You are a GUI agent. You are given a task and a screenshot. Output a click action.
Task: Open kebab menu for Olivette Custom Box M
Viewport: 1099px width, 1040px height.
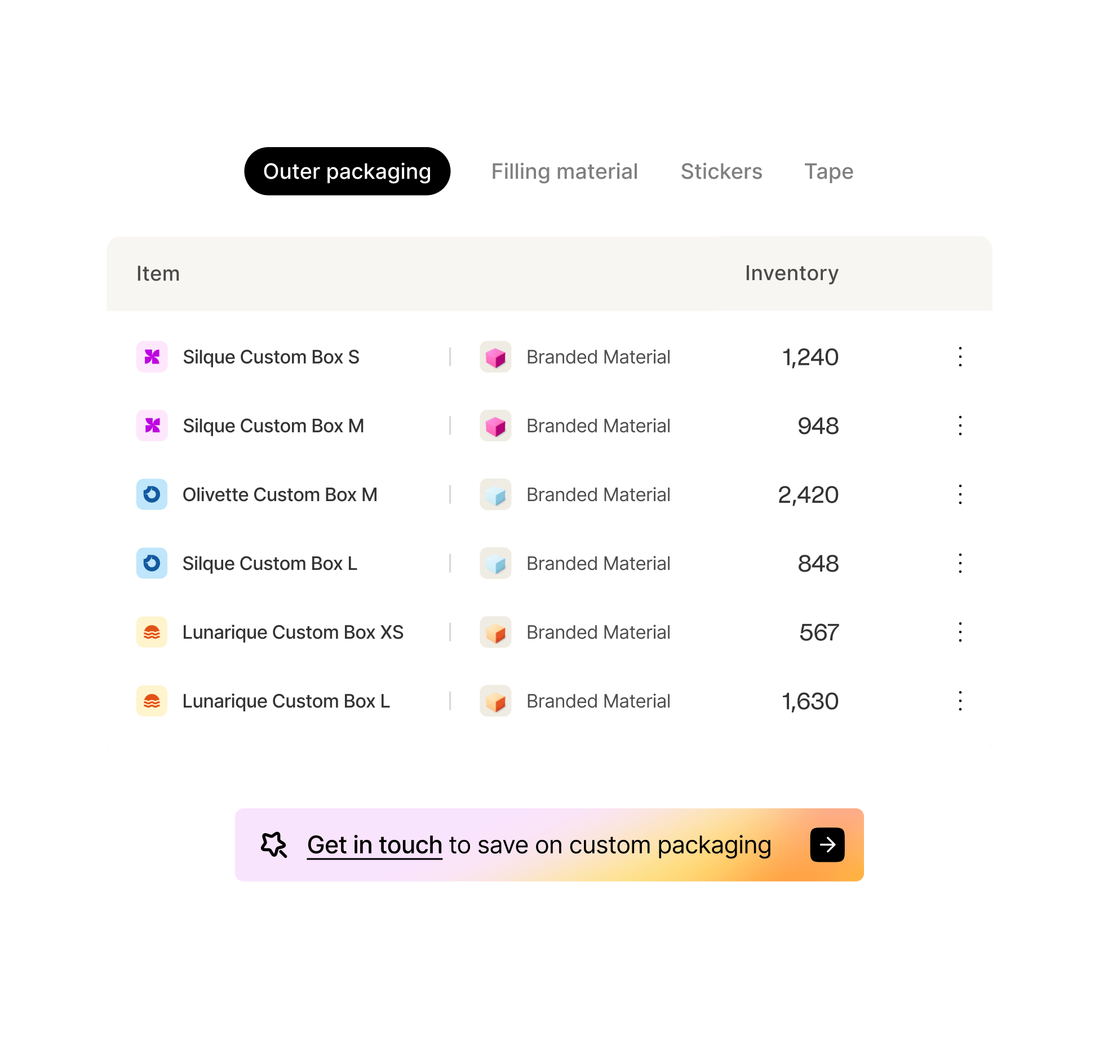960,494
